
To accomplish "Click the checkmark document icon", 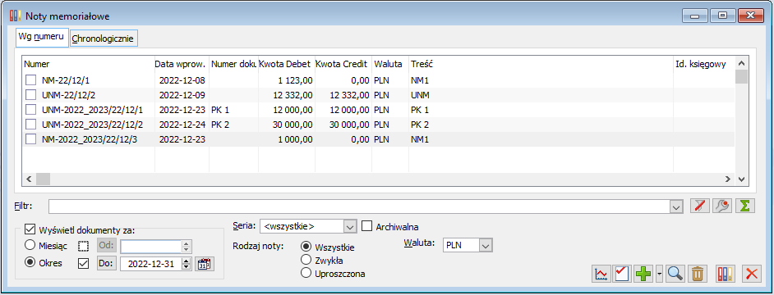I will pos(621,274).
